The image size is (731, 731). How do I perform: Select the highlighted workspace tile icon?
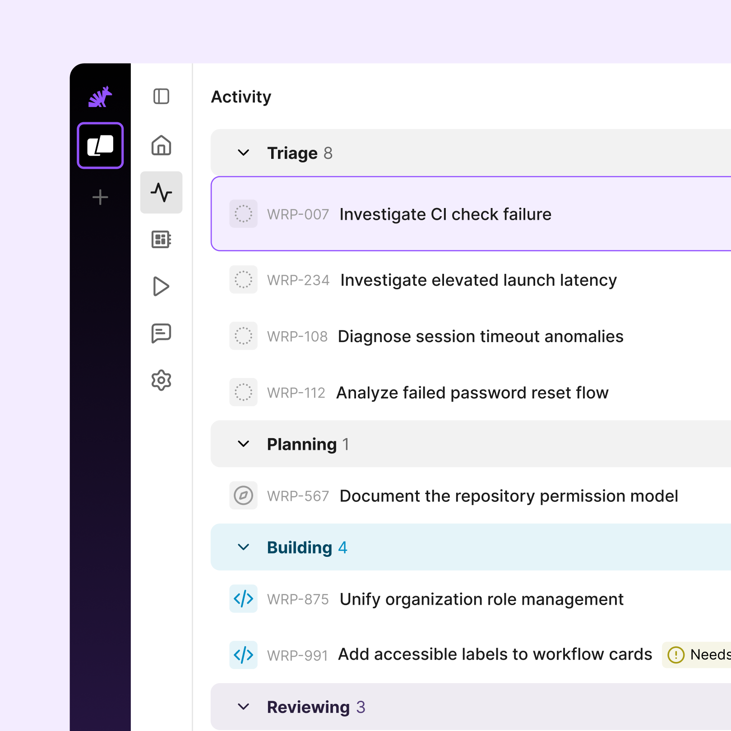[x=100, y=145]
